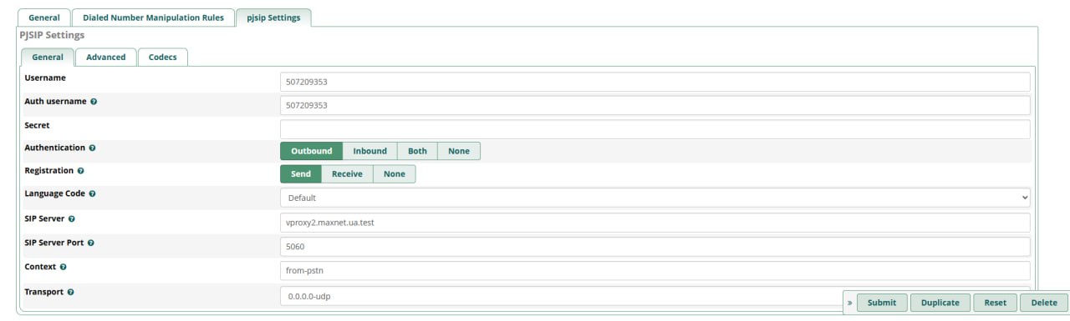Select General sub-tab under PJSIP Settings
Screen dimensions: 1070x321
[48, 57]
